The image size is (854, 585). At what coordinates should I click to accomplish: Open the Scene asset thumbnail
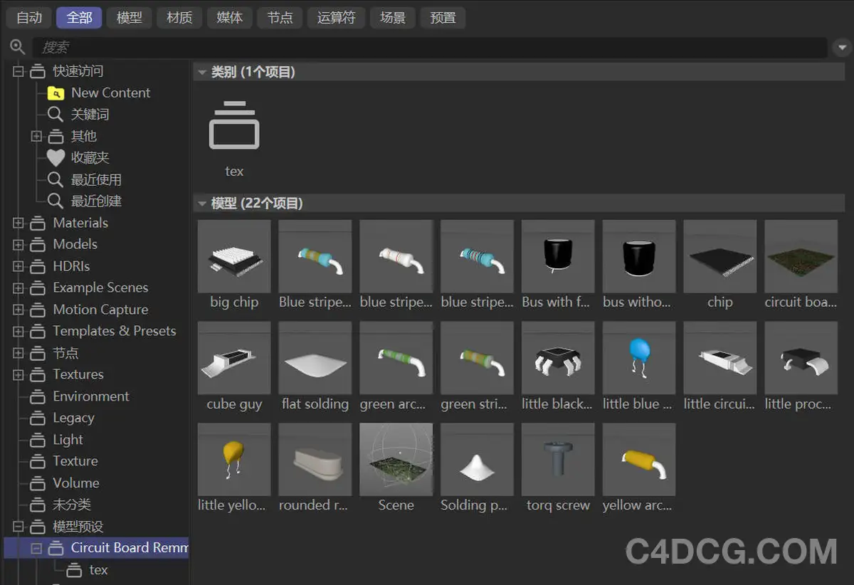[396, 460]
